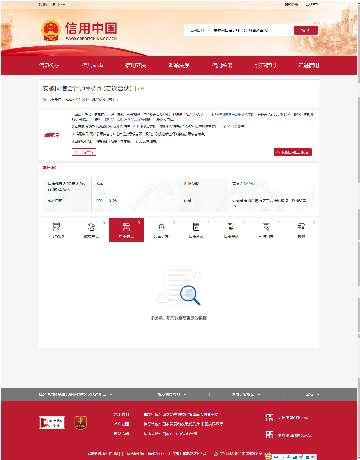Go to 城市信用 in navigation bar
360x460 pixels.
265,65
